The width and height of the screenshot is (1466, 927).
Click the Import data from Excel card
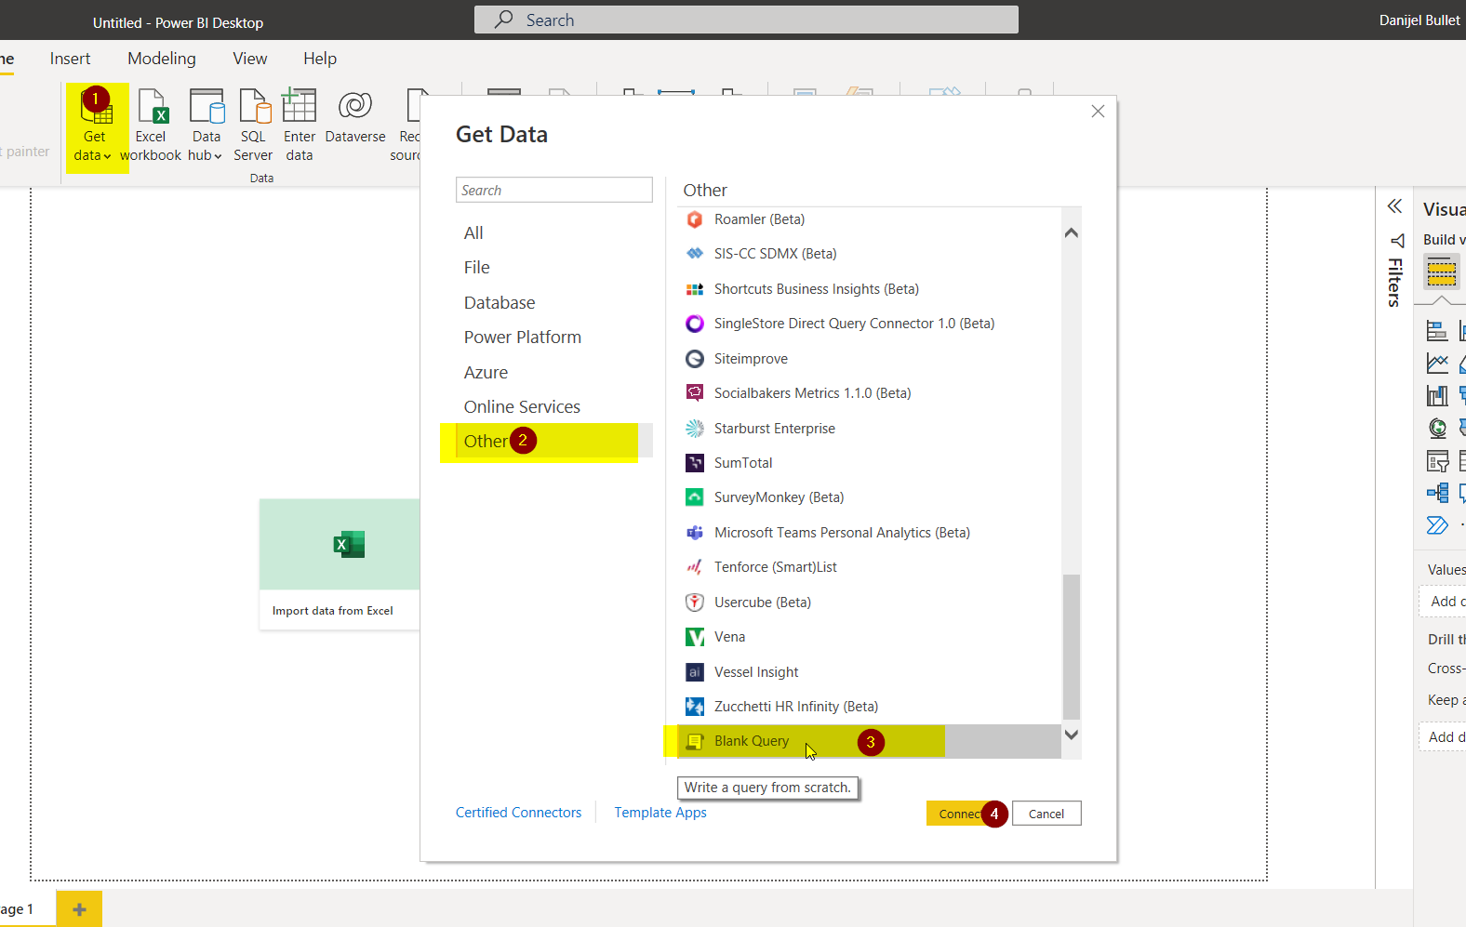click(x=340, y=564)
